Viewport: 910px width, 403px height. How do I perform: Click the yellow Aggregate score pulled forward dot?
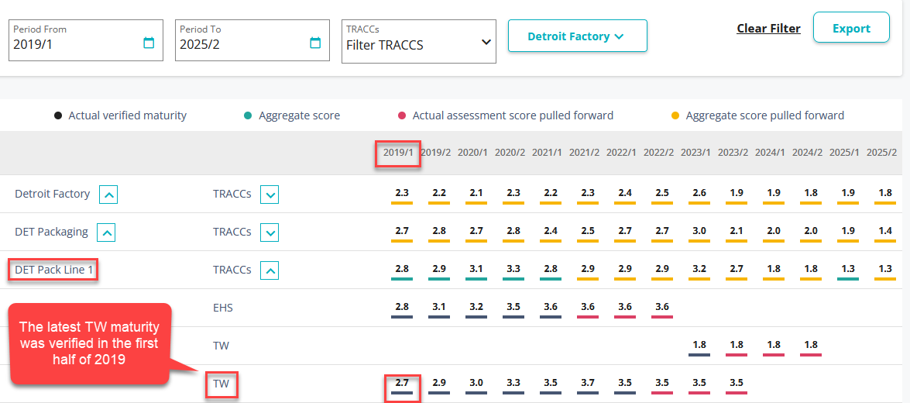pos(675,116)
